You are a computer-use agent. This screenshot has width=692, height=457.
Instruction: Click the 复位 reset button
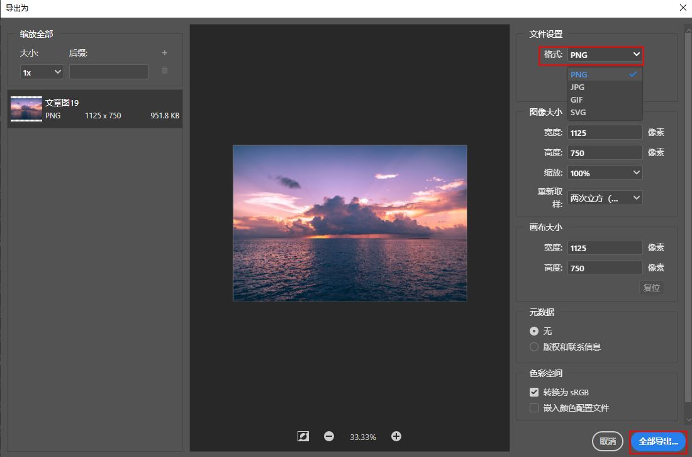click(651, 288)
